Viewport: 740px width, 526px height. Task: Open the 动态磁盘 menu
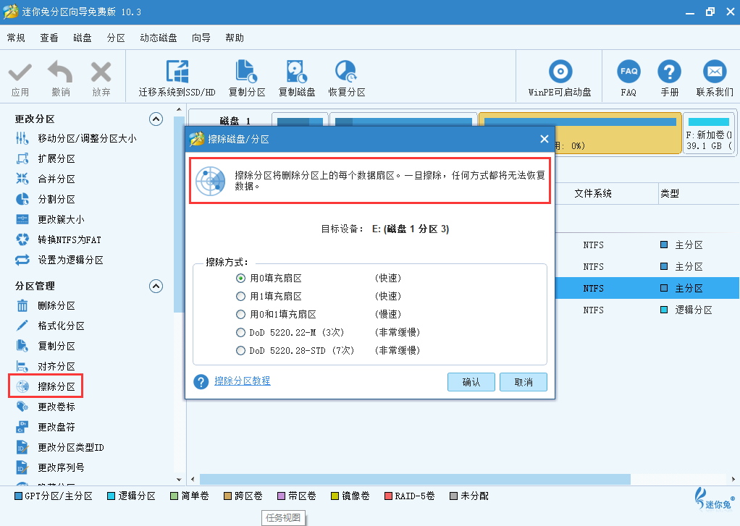click(x=159, y=38)
